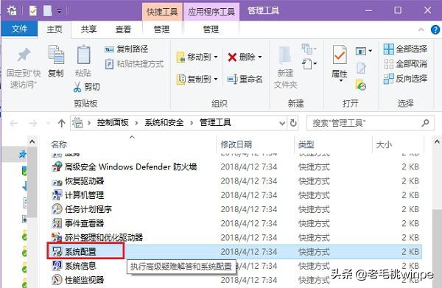Sort by 大小 column header
Viewport: 442px width, 288px height.
(384, 144)
